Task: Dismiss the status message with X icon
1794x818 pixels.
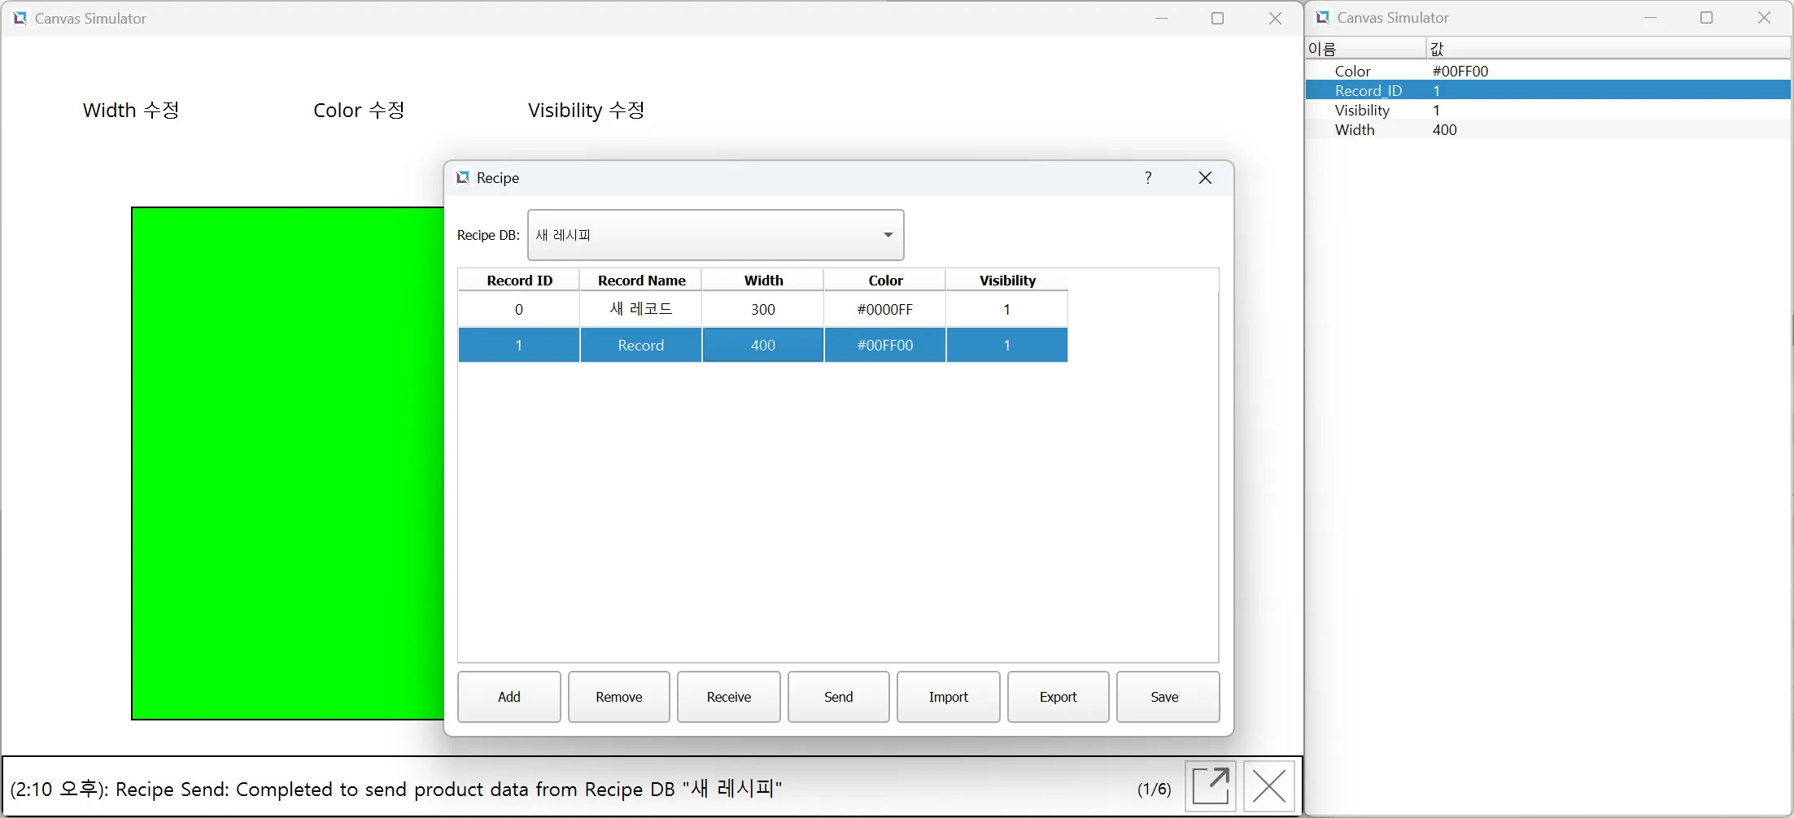Action: pyautogui.click(x=1268, y=786)
